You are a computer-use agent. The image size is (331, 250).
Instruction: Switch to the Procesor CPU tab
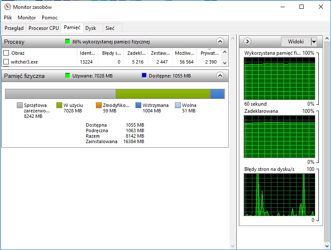(43, 28)
